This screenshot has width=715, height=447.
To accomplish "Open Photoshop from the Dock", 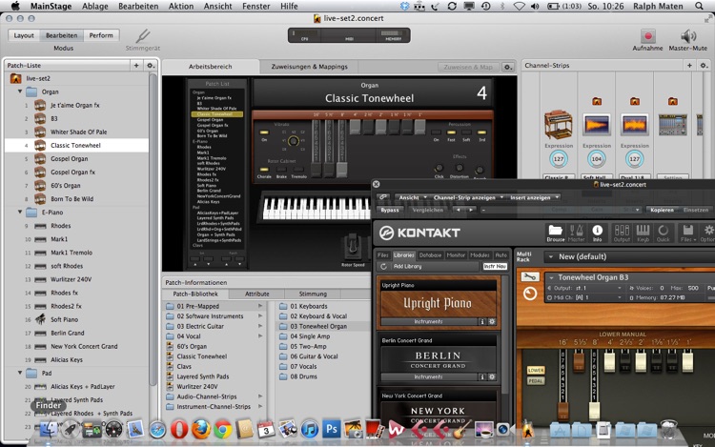I will tap(332, 429).
